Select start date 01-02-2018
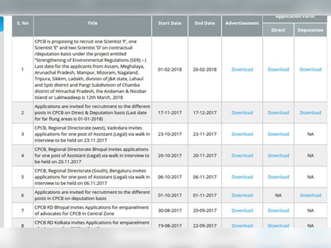Image resolution: width=331 pixels, height=248 pixels. [170, 69]
